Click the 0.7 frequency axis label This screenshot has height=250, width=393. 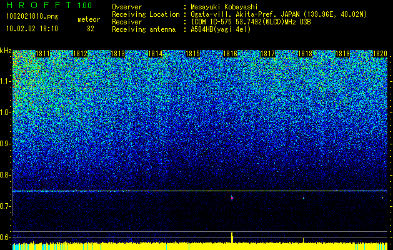[5, 206]
